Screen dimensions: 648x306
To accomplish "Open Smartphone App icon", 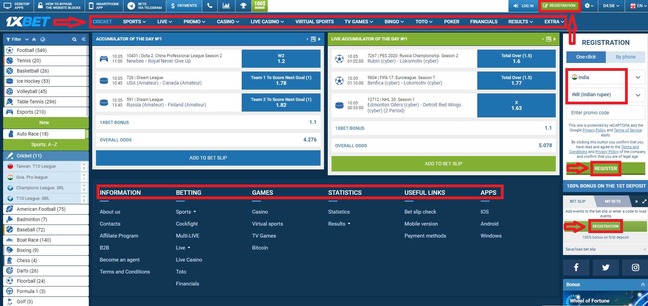I will (91, 6).
